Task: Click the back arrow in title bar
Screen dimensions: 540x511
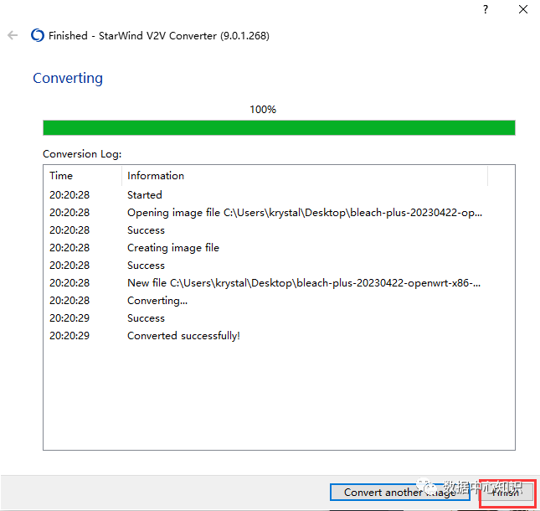Action: [13, 35]
